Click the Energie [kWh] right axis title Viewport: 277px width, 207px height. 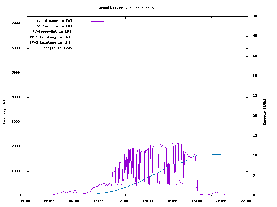click(x=265, y=112)
